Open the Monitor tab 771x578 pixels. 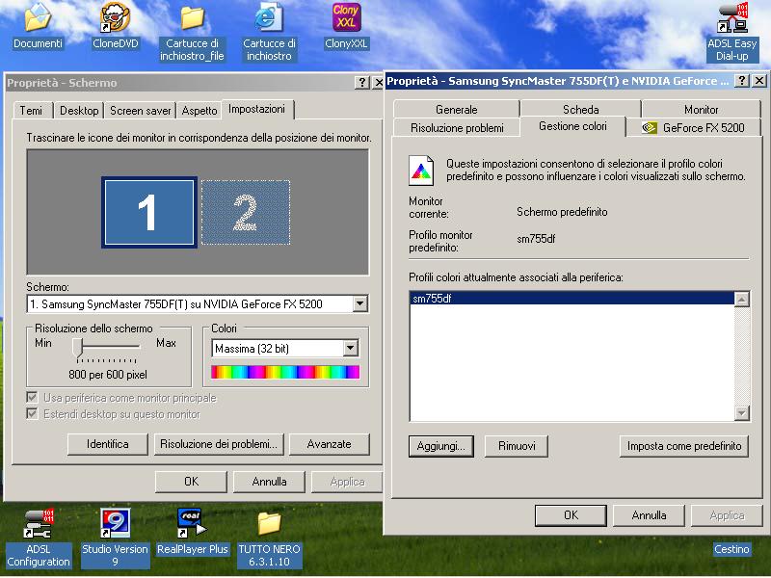[702, 109]
